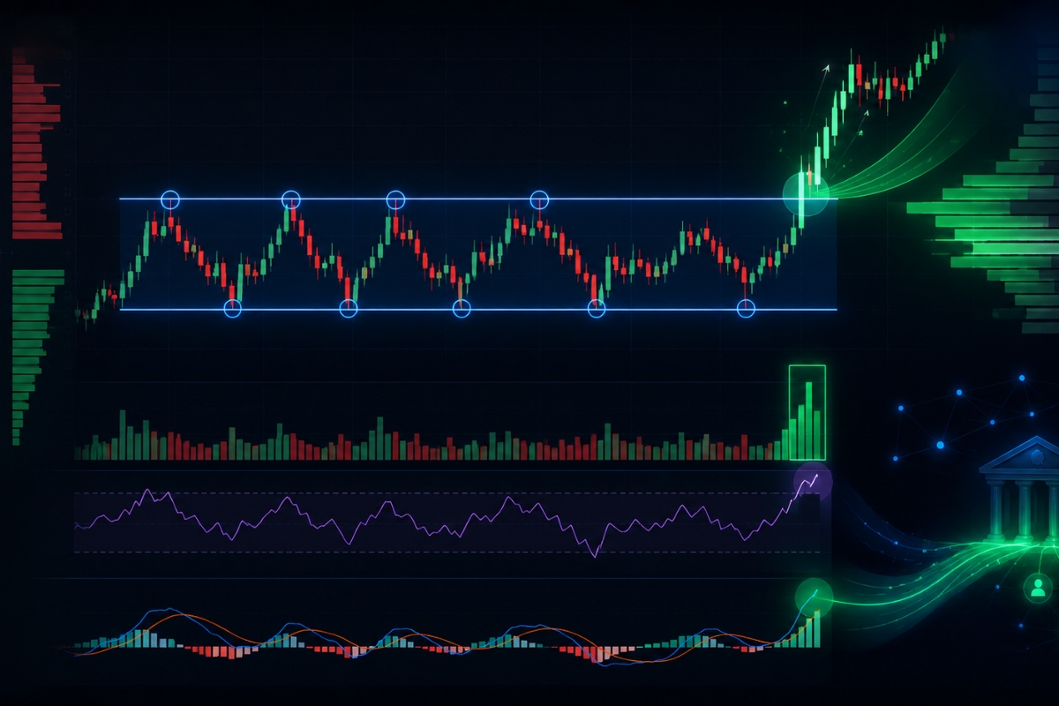
Task: Select the first touch circle on upper resistance line
Action: pos(169,199)
